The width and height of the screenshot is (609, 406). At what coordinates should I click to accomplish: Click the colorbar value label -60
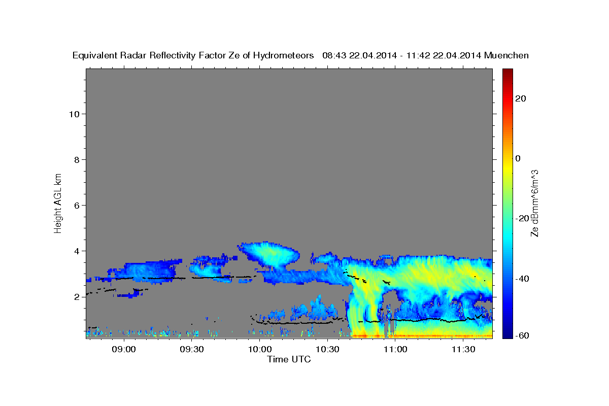tap(522, 335)
